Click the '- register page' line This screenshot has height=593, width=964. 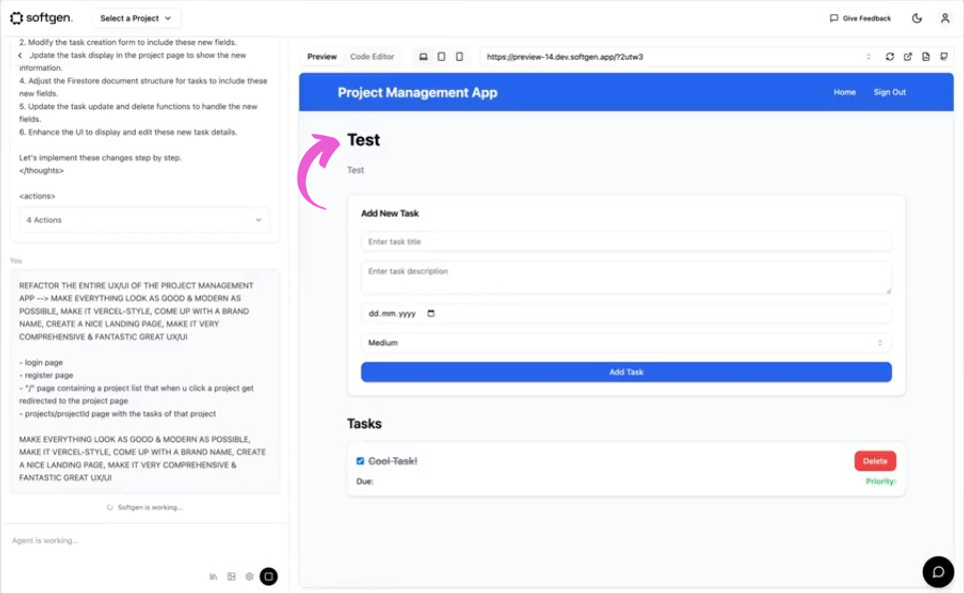46,375
